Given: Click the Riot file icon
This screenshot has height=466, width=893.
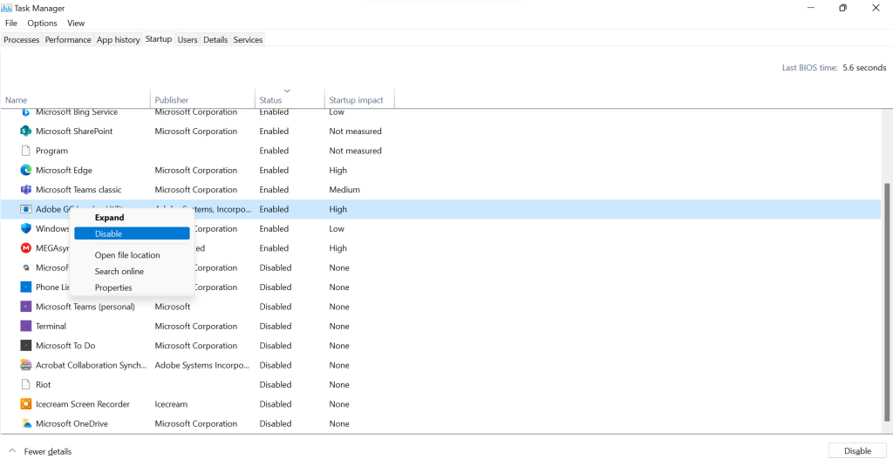Looking at the screenshot, I should (x=25, y=384).
